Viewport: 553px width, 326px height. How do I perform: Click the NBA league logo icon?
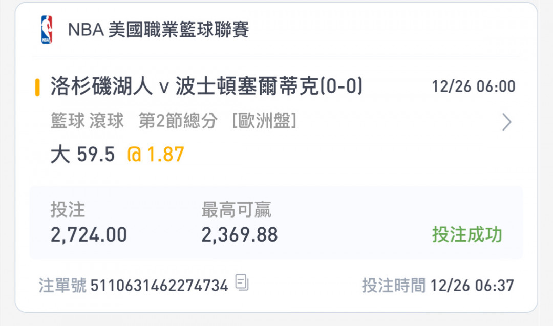pos(47,29)
